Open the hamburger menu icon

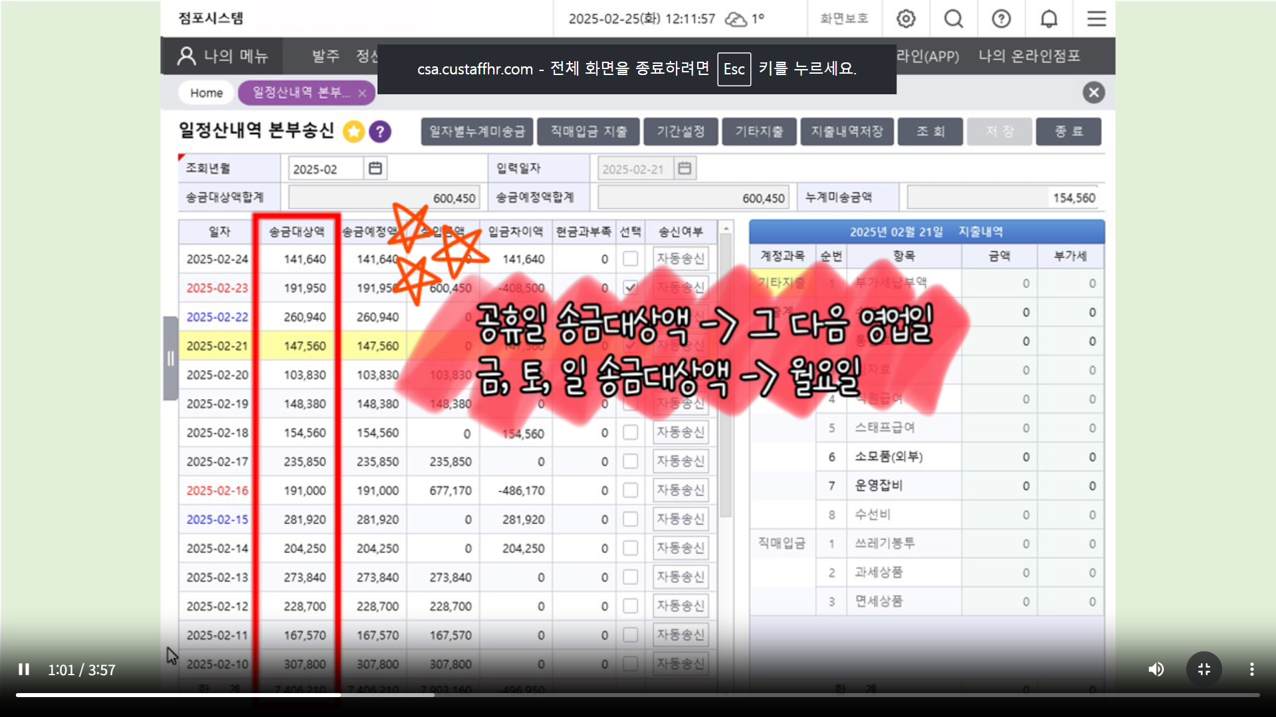1097,19
